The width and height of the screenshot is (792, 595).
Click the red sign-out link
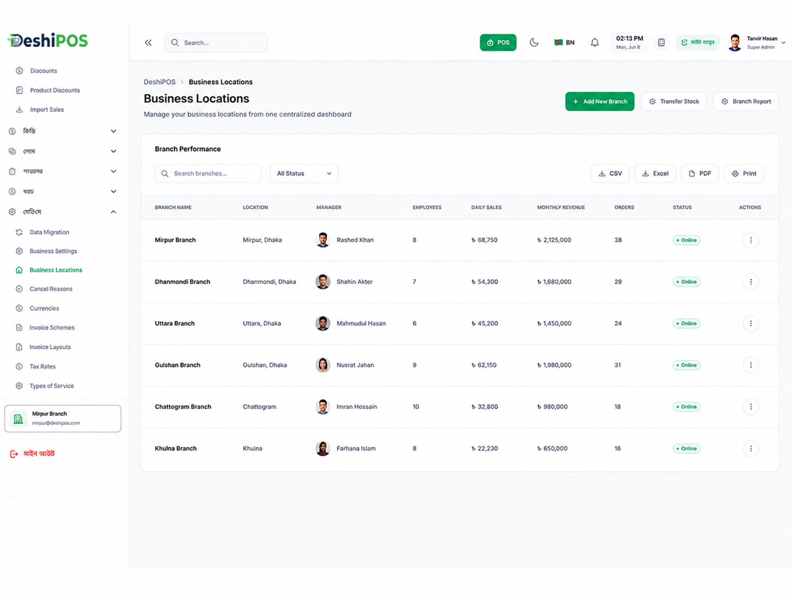(32, 454)
